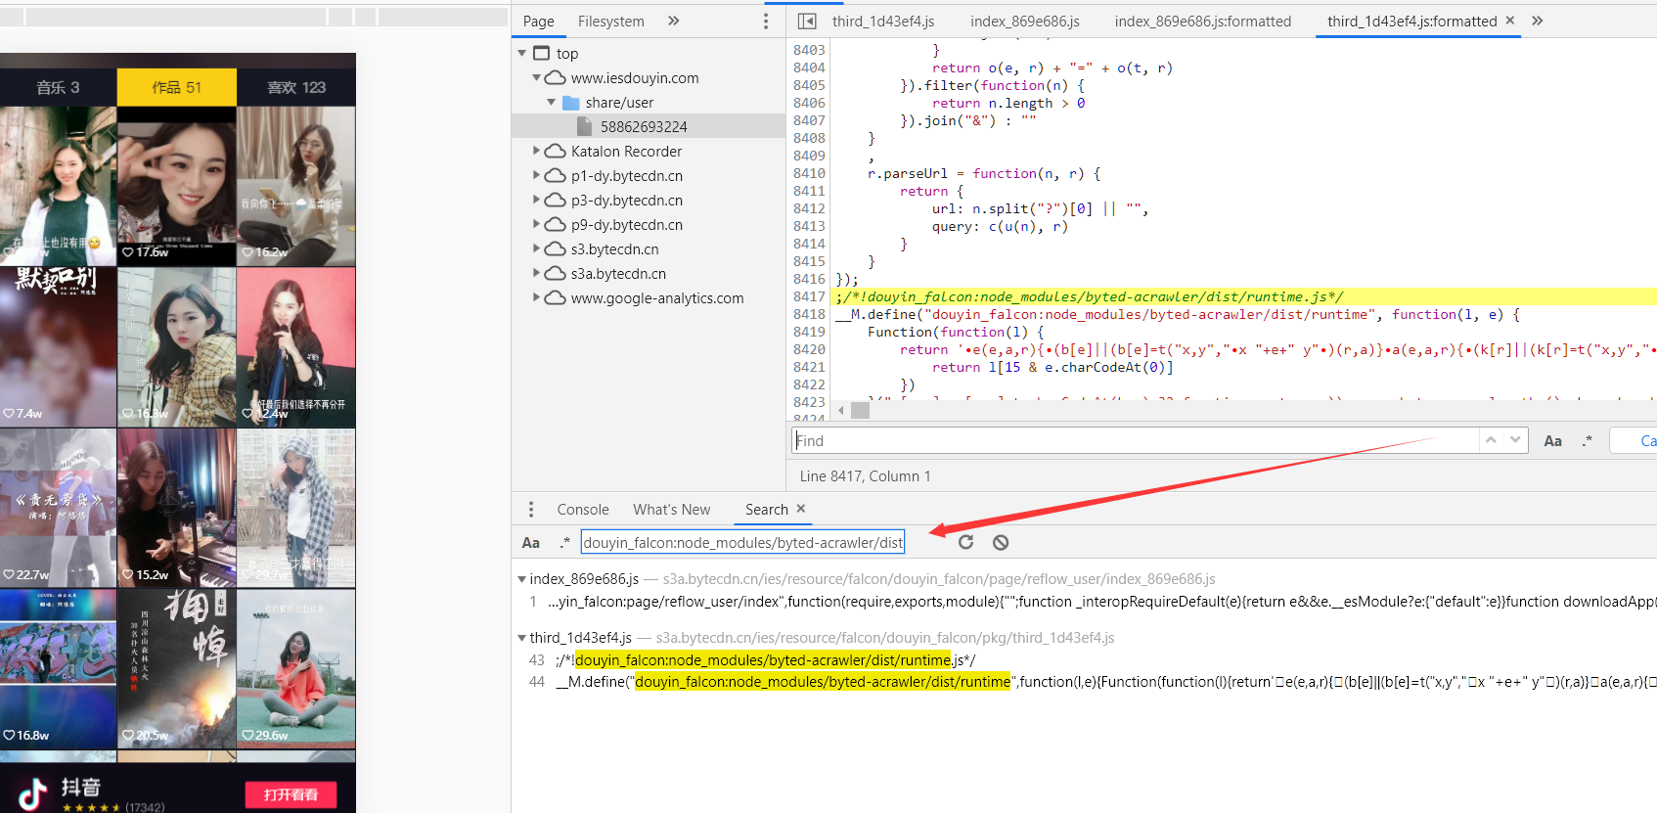Switch to the Console drawer tab
1657x813 pixels.
583,510
